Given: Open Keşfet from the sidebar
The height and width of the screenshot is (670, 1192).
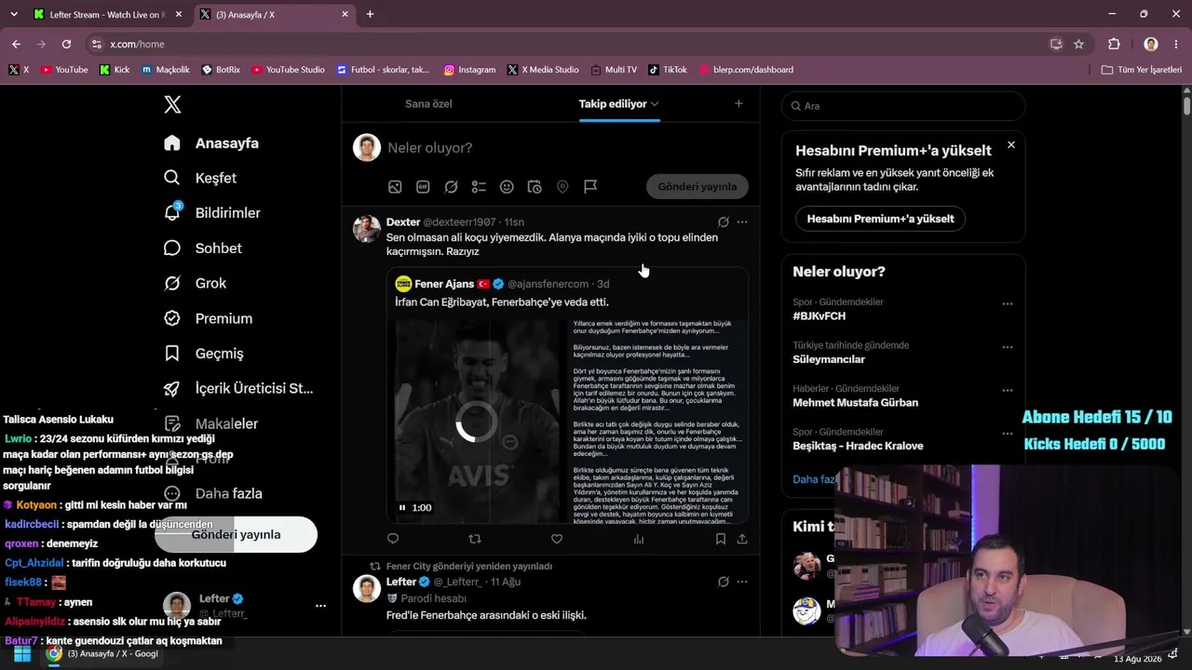Looking at the screenshot, I should click(200, 178).
